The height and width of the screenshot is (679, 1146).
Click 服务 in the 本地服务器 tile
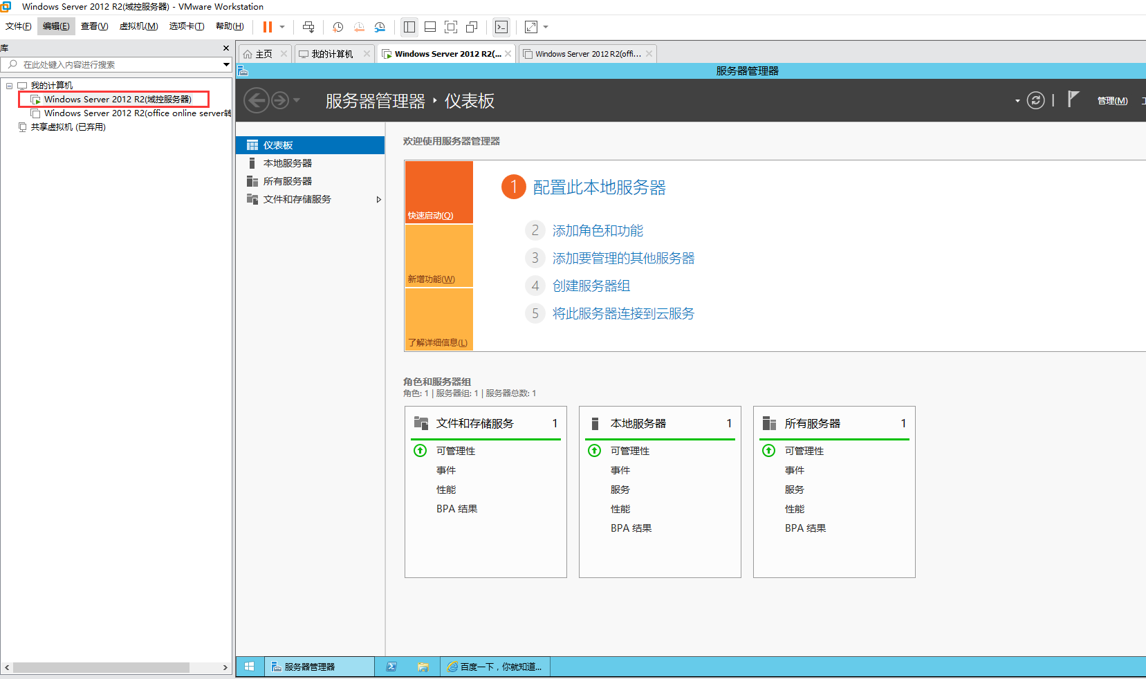620,490
